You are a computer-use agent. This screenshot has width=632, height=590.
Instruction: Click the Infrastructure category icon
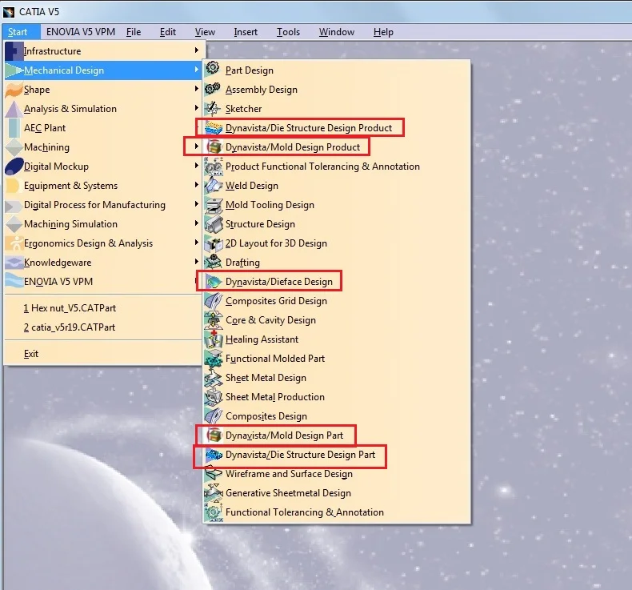click(x=14, y=51)
